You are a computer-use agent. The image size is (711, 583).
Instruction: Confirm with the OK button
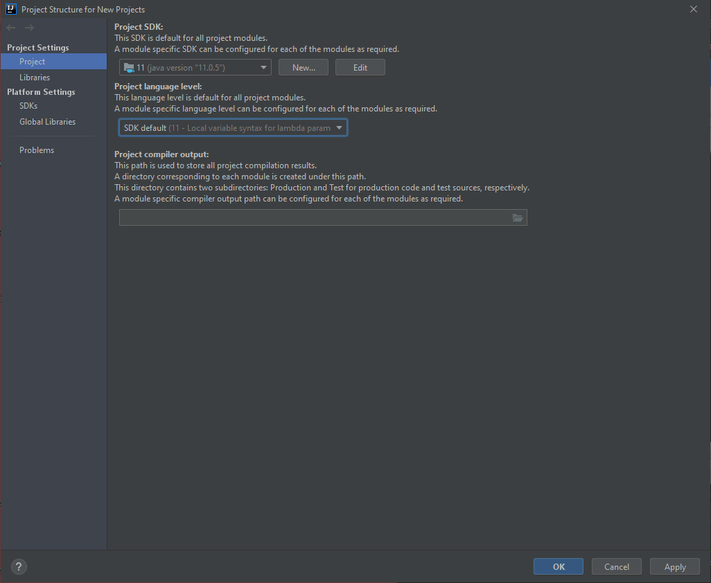(x=559, y=566)
